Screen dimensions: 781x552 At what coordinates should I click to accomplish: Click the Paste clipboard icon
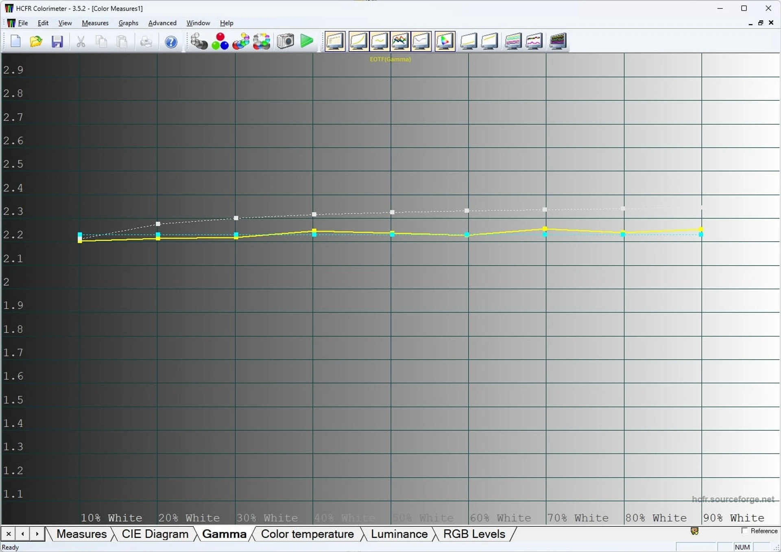(122, 41)
